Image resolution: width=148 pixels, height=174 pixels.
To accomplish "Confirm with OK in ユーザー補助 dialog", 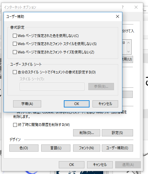I will point(77,104).
